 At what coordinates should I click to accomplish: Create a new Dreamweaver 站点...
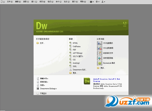(x=80, y=70)
